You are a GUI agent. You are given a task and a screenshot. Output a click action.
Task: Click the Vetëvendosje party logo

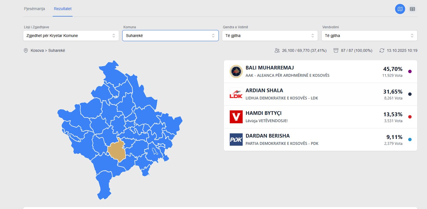point(236,117)
